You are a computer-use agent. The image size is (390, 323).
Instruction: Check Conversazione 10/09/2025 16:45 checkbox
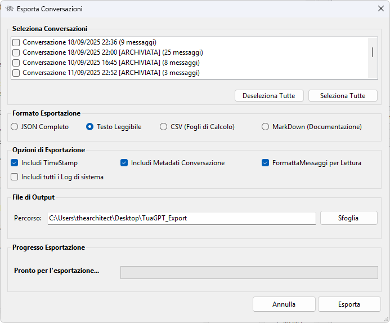click(16, 63)
